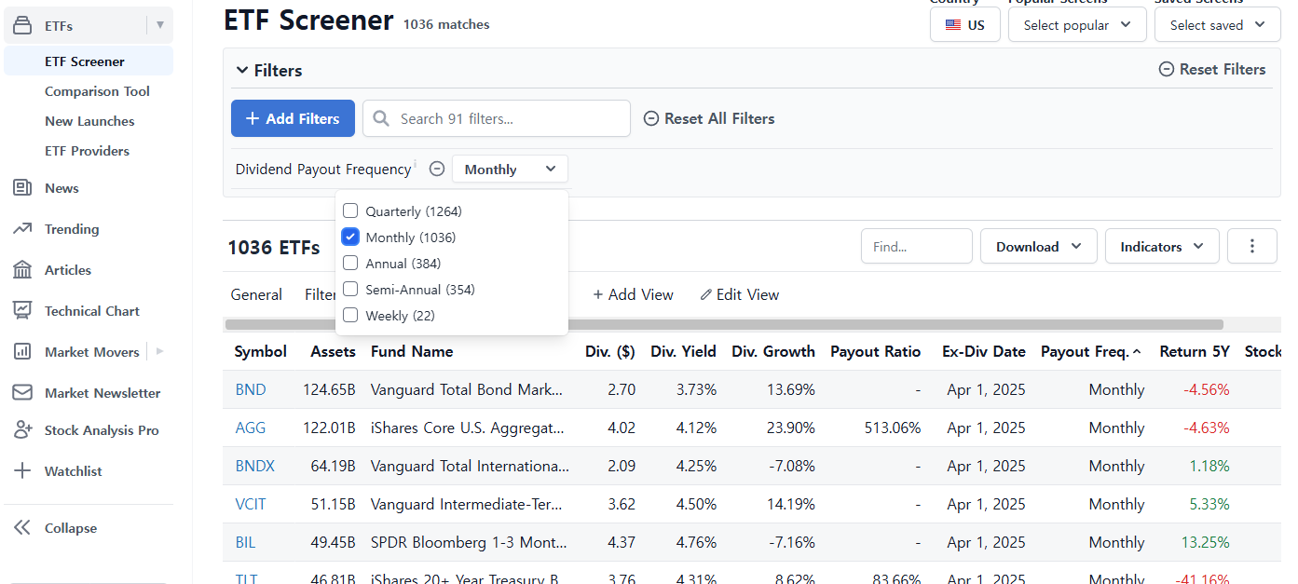The width and height of the screenshot is (1298, 584).
Task: Collapse the Filters section chevron
Action: click(x=242, y=71)
